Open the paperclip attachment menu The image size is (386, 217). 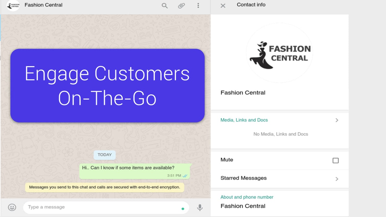pos(181,5)
